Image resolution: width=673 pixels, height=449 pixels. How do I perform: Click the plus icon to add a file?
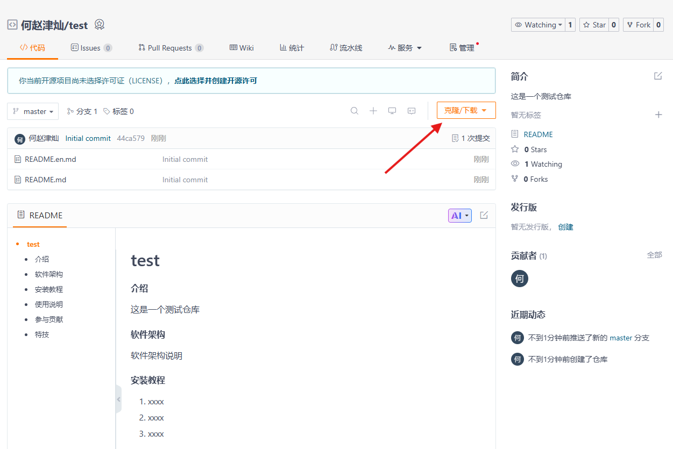[x=373, y=111]
